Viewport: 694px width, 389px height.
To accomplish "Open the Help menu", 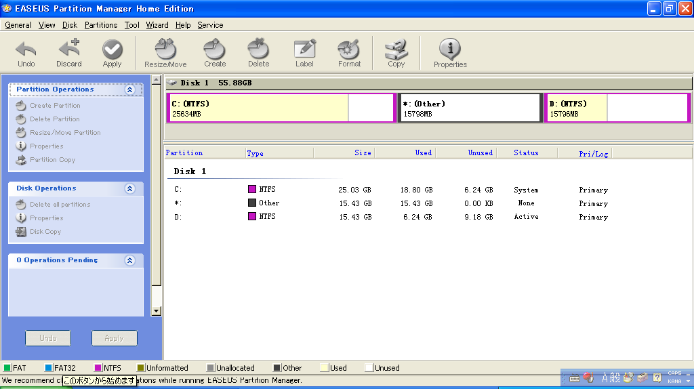I will pyautogui.click(x=183, y=25).
